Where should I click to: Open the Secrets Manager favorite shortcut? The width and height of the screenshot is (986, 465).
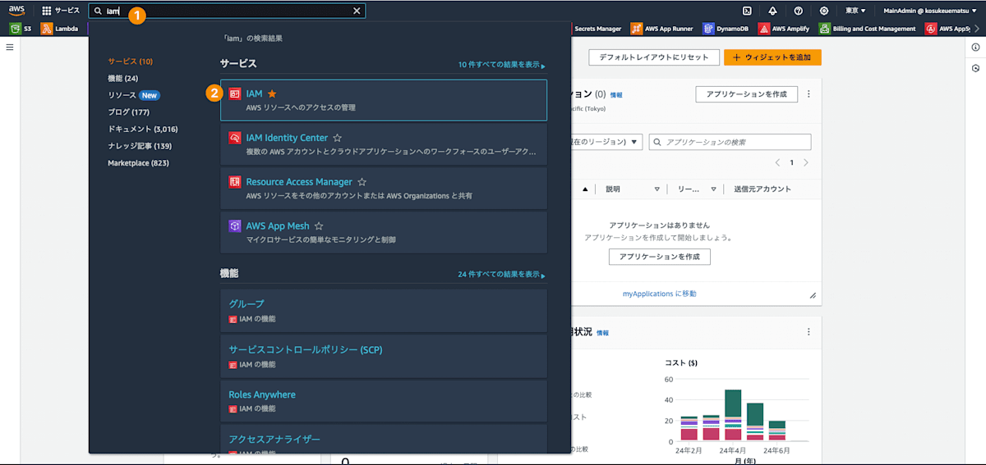click(597, 29)
